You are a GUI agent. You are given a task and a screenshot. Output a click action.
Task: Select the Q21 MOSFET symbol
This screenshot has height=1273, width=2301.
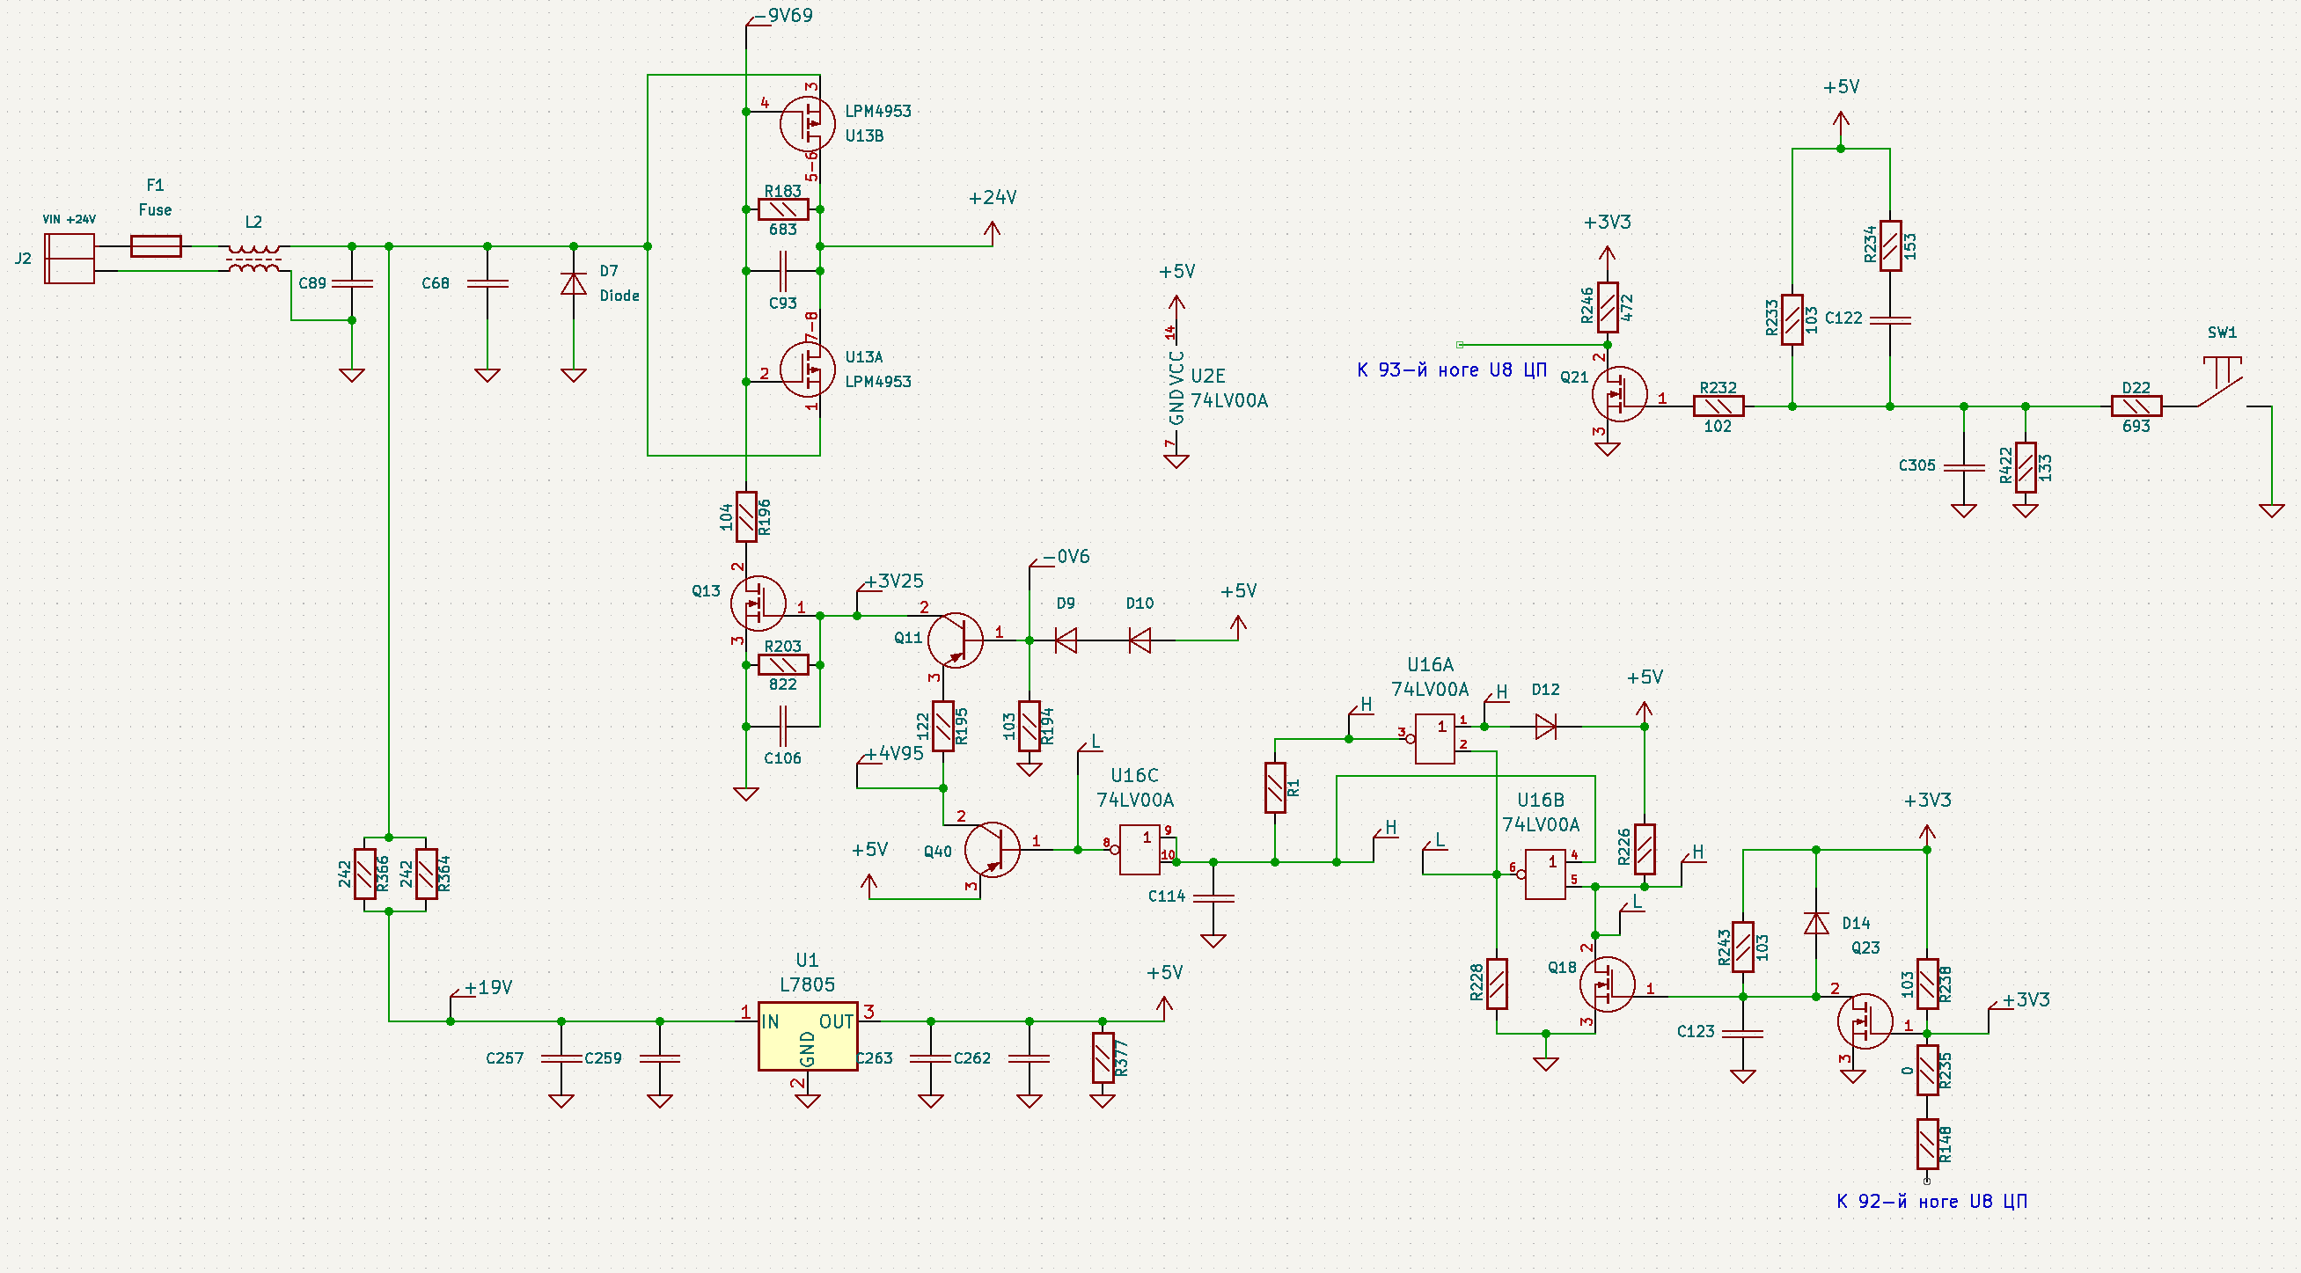tap(1619, 394)
